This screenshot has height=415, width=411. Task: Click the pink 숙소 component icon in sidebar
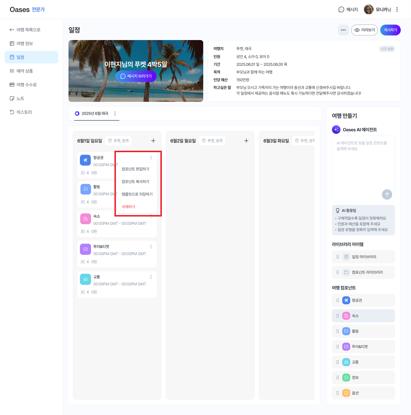tap(346, 316)
